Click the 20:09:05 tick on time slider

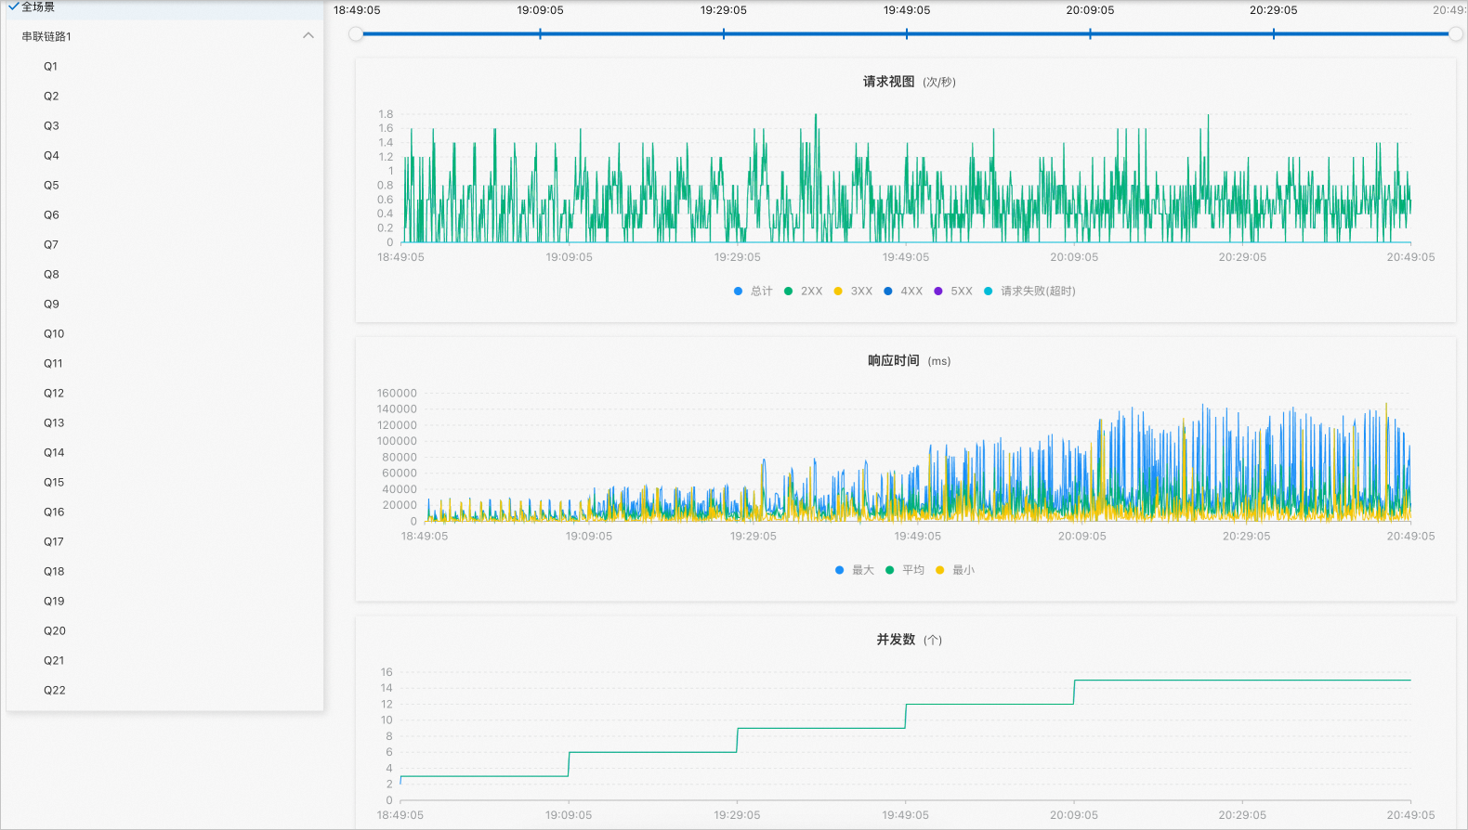1090,34
